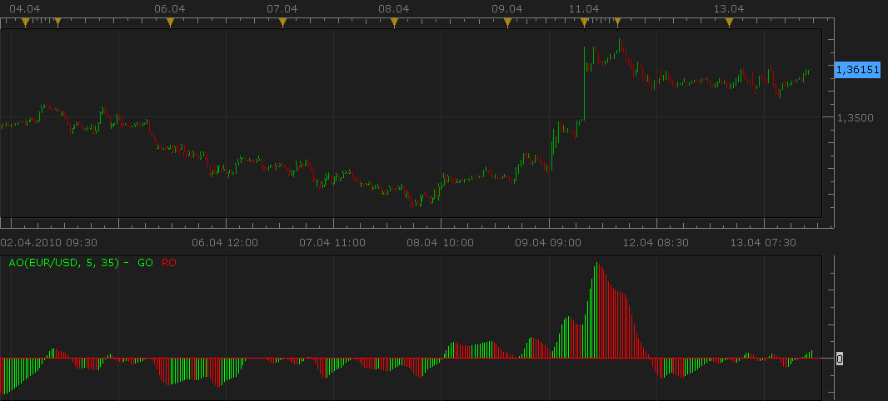Click the 06.04 12:00 time label

[225, 243]
